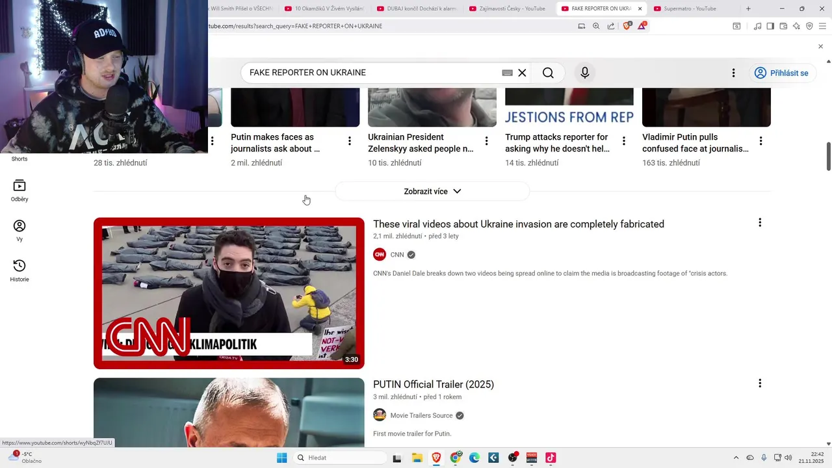Open Historie in sidebar

point(19,270)
